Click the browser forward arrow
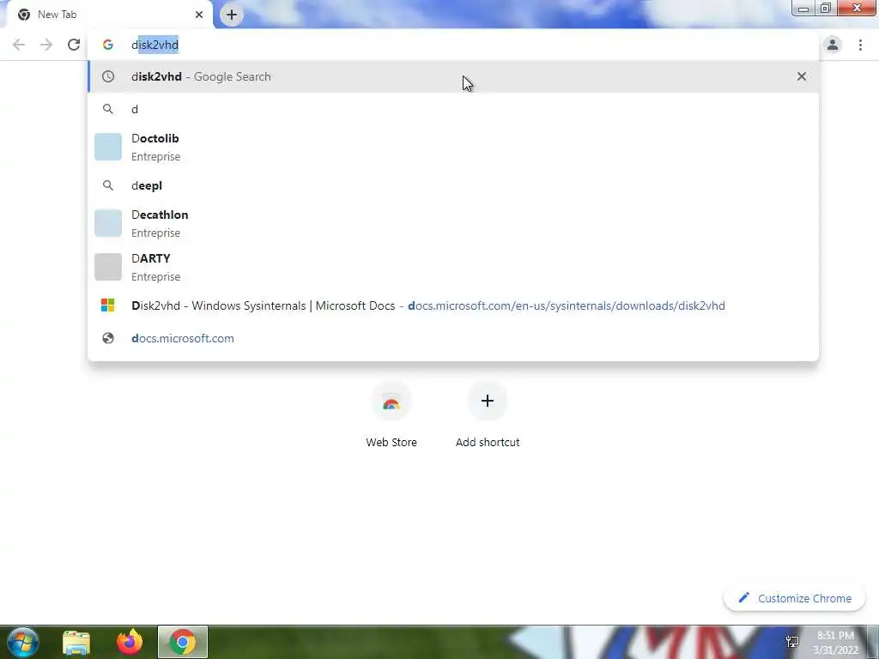879x659 pixels. [46, 45]
